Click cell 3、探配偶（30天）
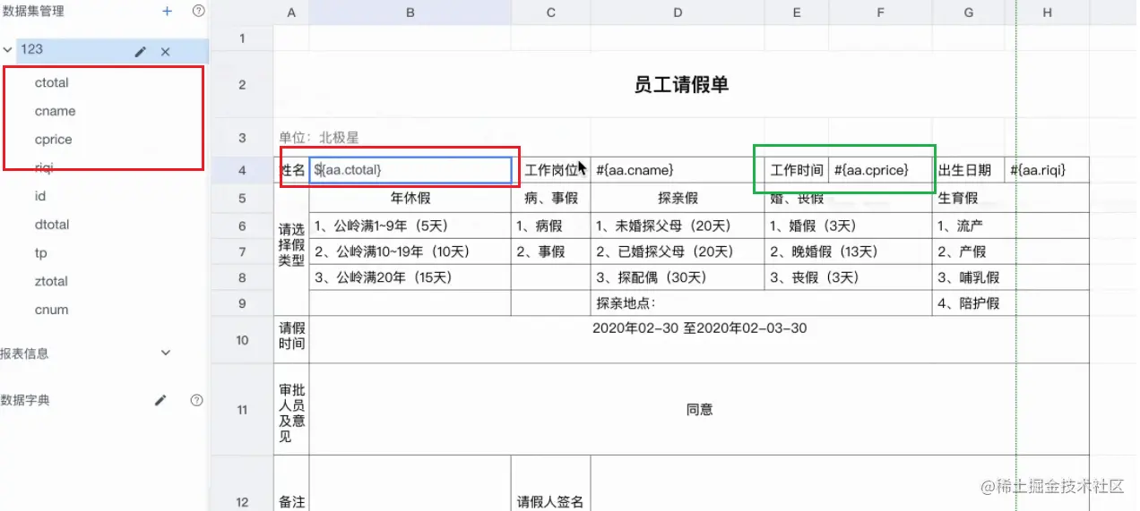The height and width of the screenshot is (511, 1140). click(x=678, y=277)
